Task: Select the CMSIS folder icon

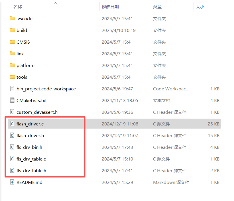Action: (12, 42)
